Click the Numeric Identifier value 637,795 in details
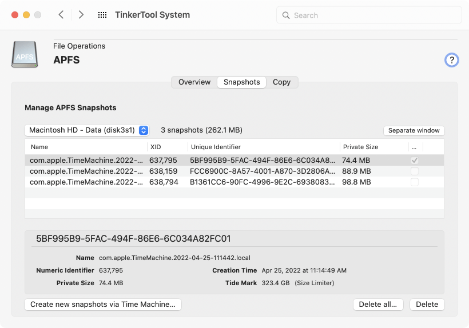Screen dimensions: 469x328 [111, 270]
